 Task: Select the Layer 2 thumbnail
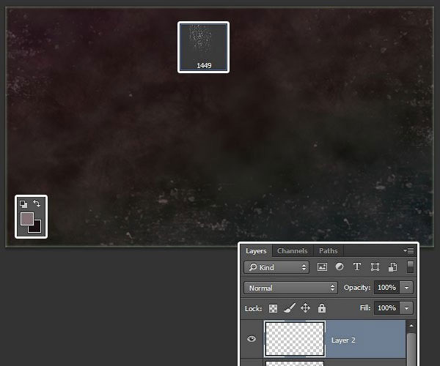[x=295, y=339]
